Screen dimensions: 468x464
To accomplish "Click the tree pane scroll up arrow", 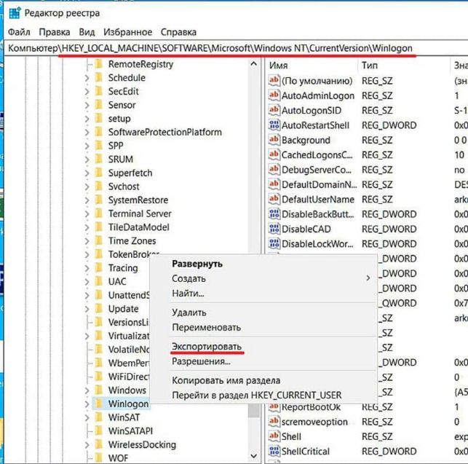I will [254, 63].
